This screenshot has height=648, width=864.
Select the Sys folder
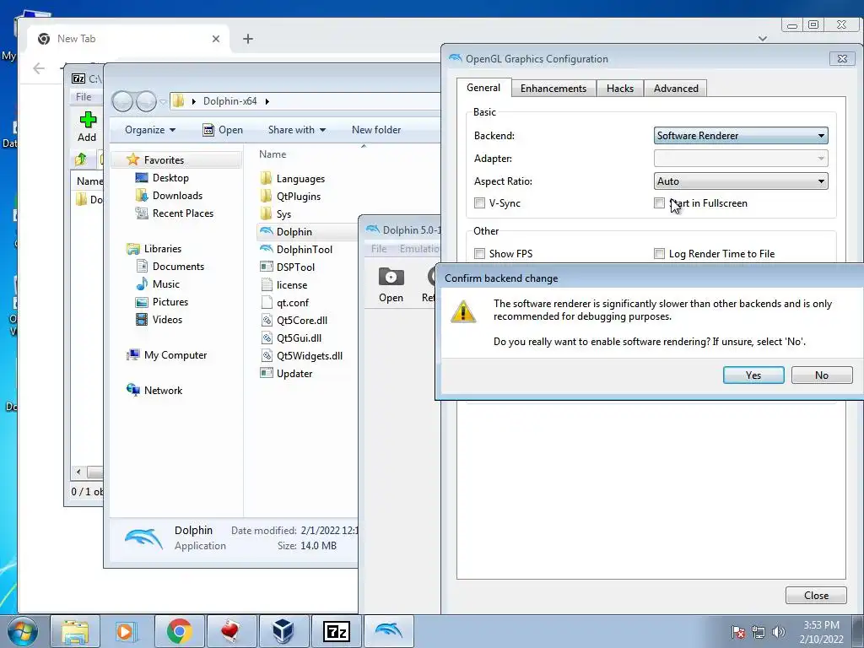(x=283, y=213)
